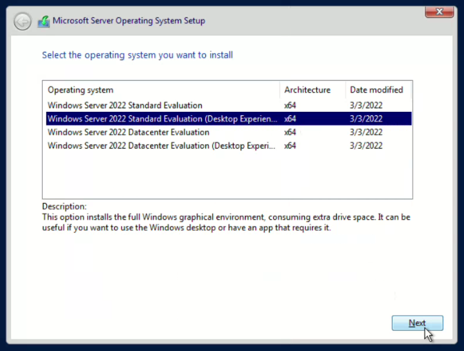Image resolution: width=464 pixels, height=351 pixels.
Task: Click the Operating system column header
Action: (x=80, y=90)
